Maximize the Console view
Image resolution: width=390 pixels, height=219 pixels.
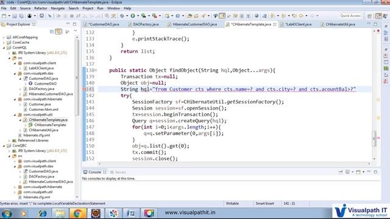click(x=375, y=172)
